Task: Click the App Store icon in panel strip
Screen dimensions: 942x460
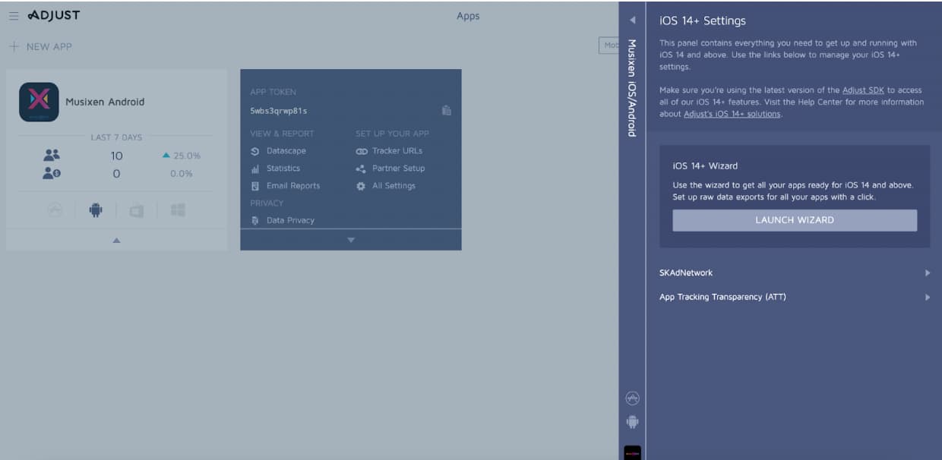Action: click(632, 398)
